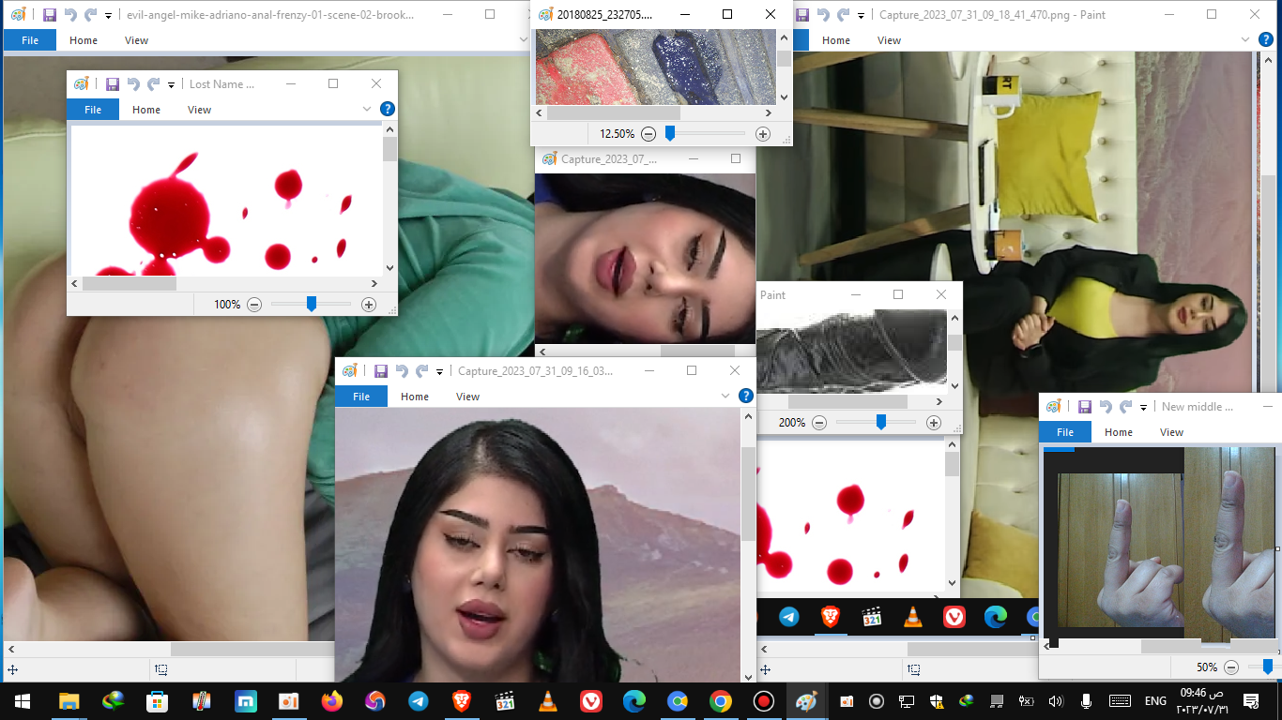Screen dimensions: 1282x720
Task: Expand ribbon chevron in Lost Name window
Action: coord(367,110)
